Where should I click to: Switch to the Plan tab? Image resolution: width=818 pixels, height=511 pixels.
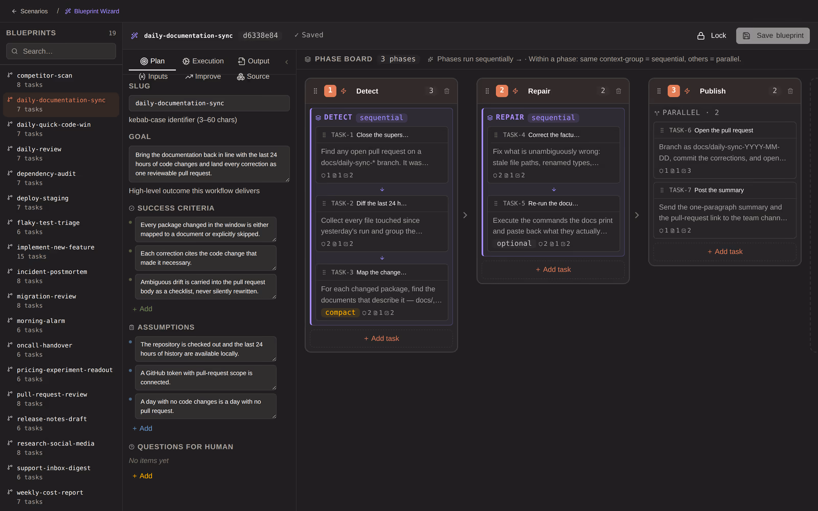coord(152,61)
